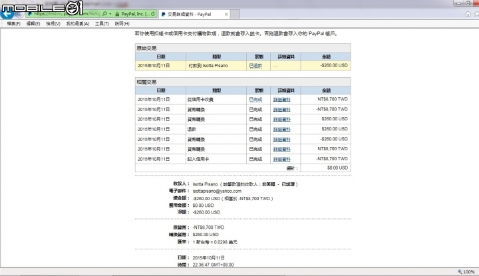Image resolution: width=479 pixels, height=276 pixels.
Task: Open 詳細資料 for 貨幣轉換 NT$8,700 TWD row
Action: pos(281,149)
